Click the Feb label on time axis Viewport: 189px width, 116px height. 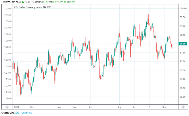(32, 107)
